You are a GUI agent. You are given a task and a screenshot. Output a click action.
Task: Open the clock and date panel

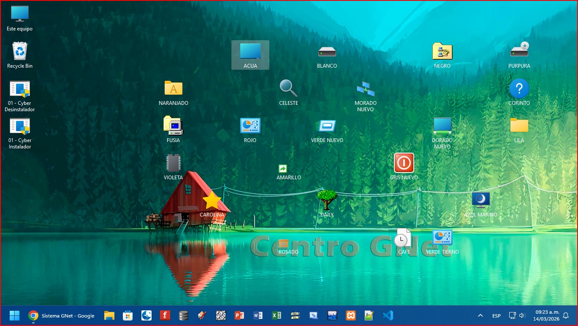547,315
